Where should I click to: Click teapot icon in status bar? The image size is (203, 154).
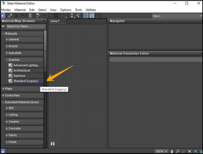[x=3, y=151]
